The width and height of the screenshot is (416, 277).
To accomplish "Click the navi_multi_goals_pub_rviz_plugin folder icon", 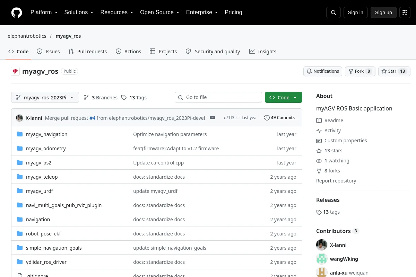I will click(x=20, y=205).
